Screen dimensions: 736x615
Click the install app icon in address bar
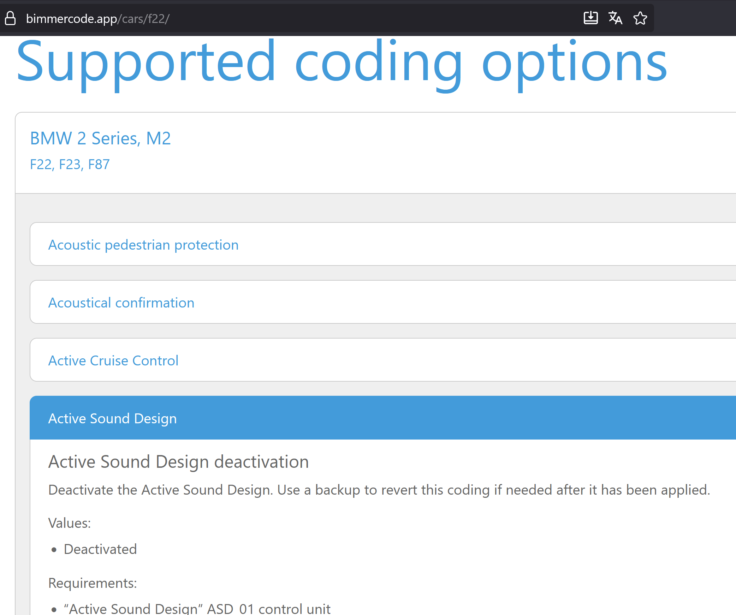(x=590, y=18)
